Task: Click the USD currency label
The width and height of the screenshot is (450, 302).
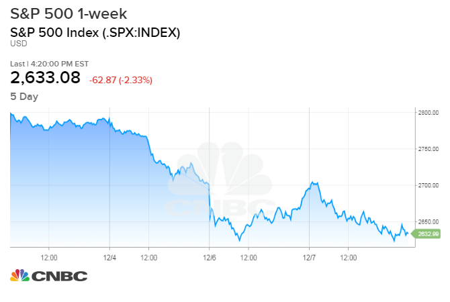Action: point(18,44)
